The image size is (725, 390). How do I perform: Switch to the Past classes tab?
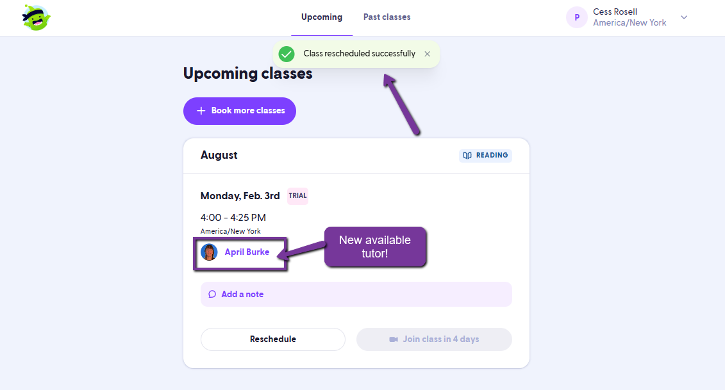pos(387,17)
